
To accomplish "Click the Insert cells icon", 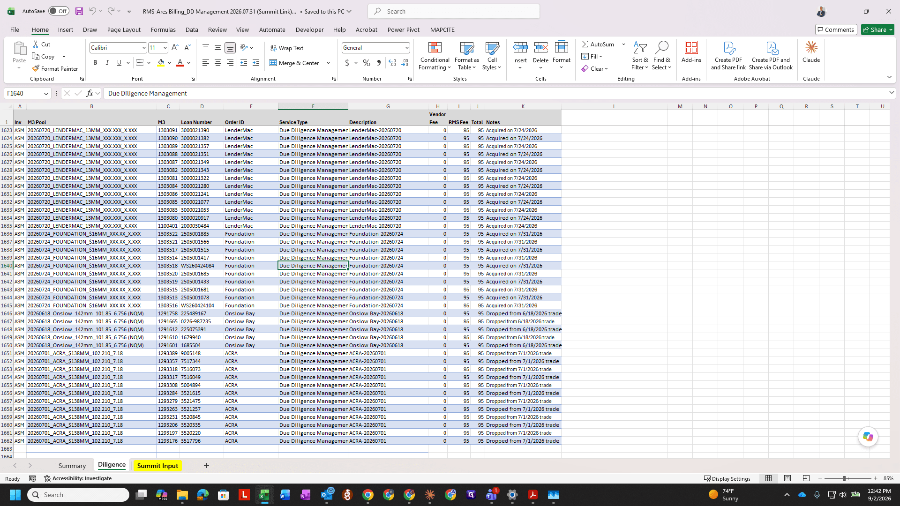I will pyautogui.click(x=520, y=47).
